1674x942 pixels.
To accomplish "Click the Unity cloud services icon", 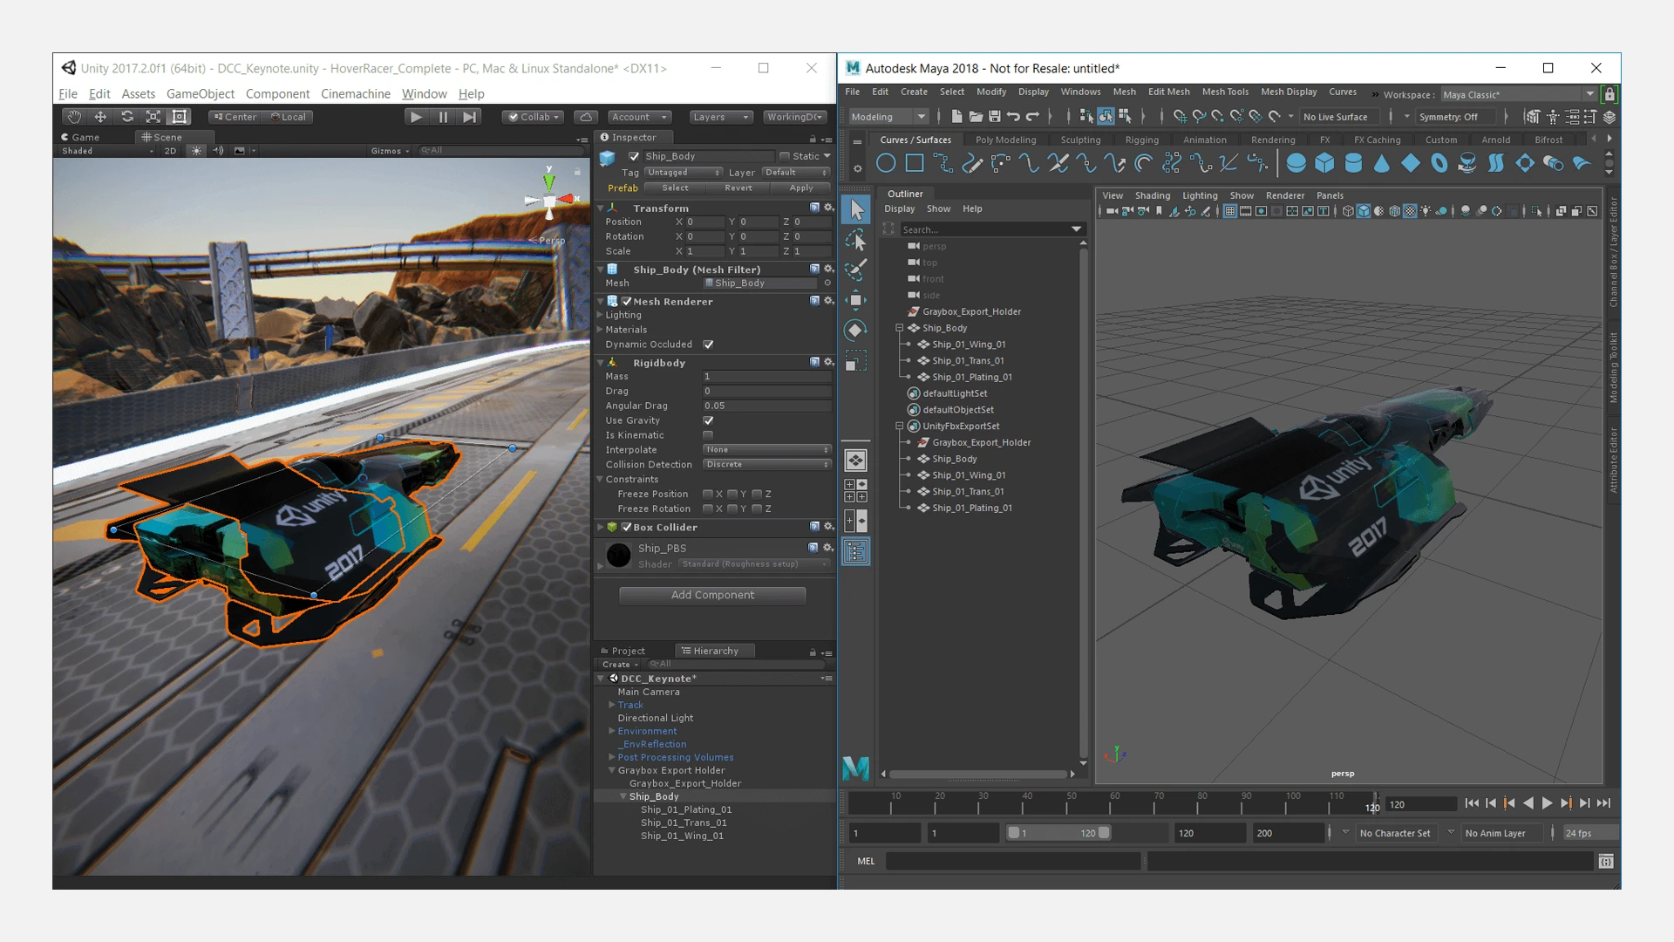I will pos(586,117).
